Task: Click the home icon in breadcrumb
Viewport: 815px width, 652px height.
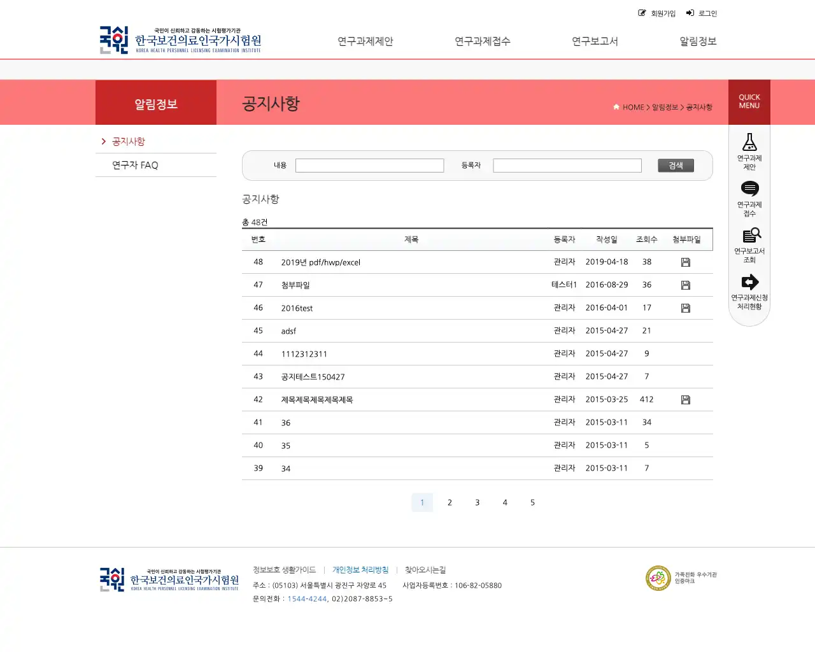Action: [616, 107]
